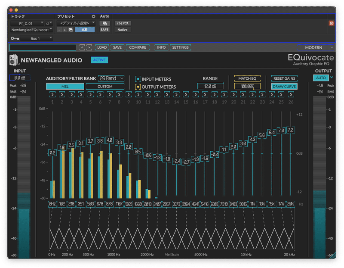Click the Match EQ 100.00% amount box
The height and width of the screenshot is (268, 344).
pyautogui.click(x=247, y=86)
